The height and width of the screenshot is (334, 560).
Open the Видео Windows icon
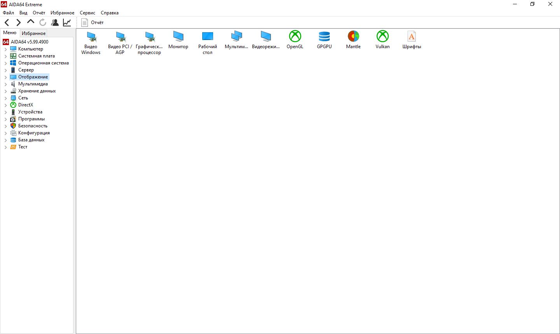click(91, 37)
